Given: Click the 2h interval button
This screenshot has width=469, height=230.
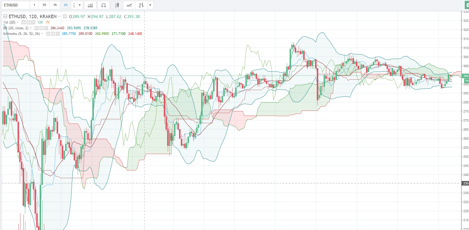Looking at the screenshot, I should click(66, 5).
